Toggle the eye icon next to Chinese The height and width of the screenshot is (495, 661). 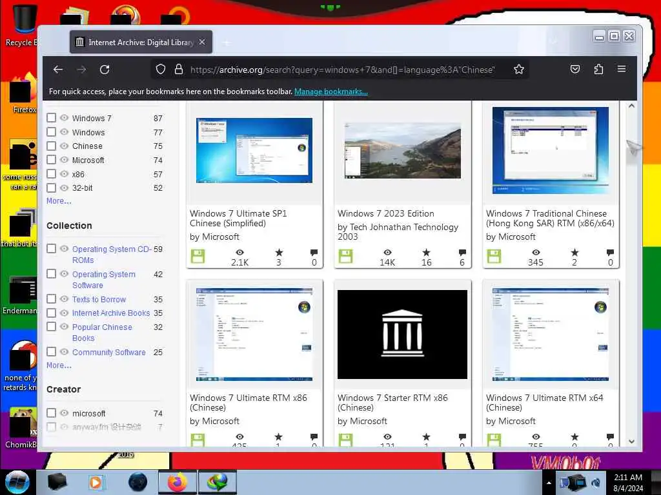coord(64,146)
